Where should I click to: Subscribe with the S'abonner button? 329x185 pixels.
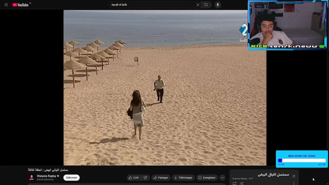coord(71,178)
